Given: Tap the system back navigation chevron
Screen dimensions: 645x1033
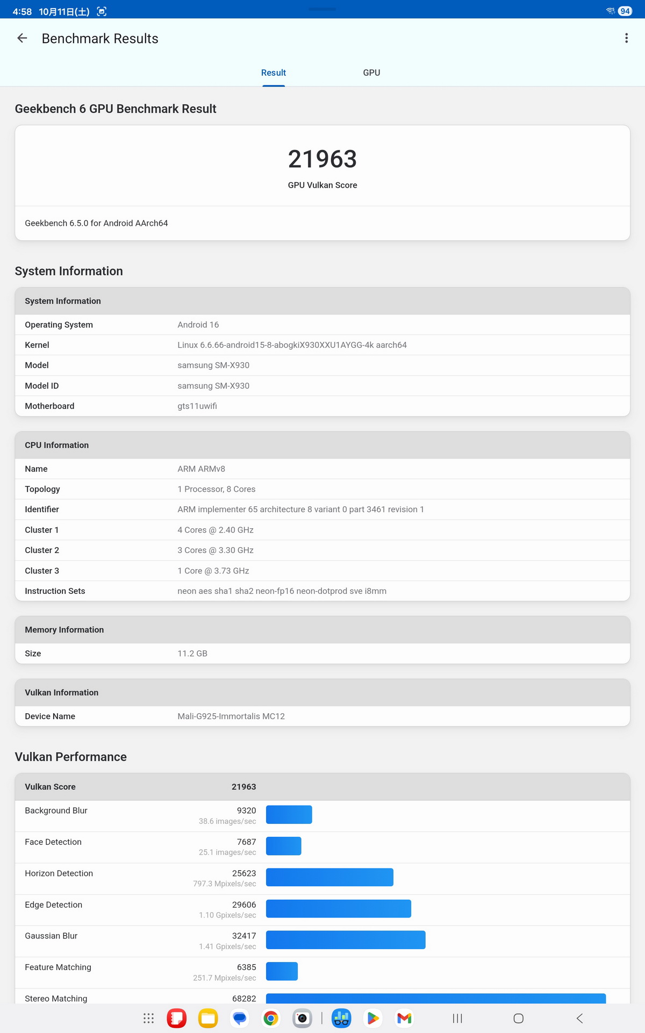Looking at the screenshot, I should (x=579, y=1018).
